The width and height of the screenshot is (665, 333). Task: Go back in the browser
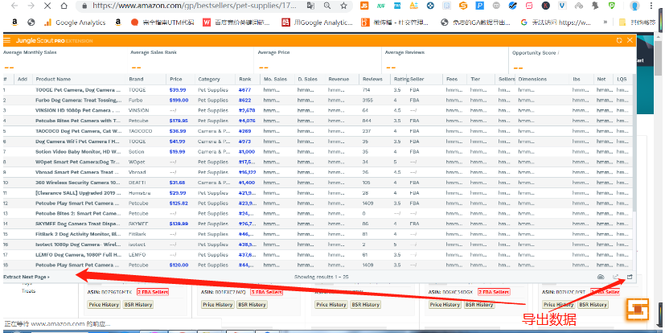click(x=14, y=6)
